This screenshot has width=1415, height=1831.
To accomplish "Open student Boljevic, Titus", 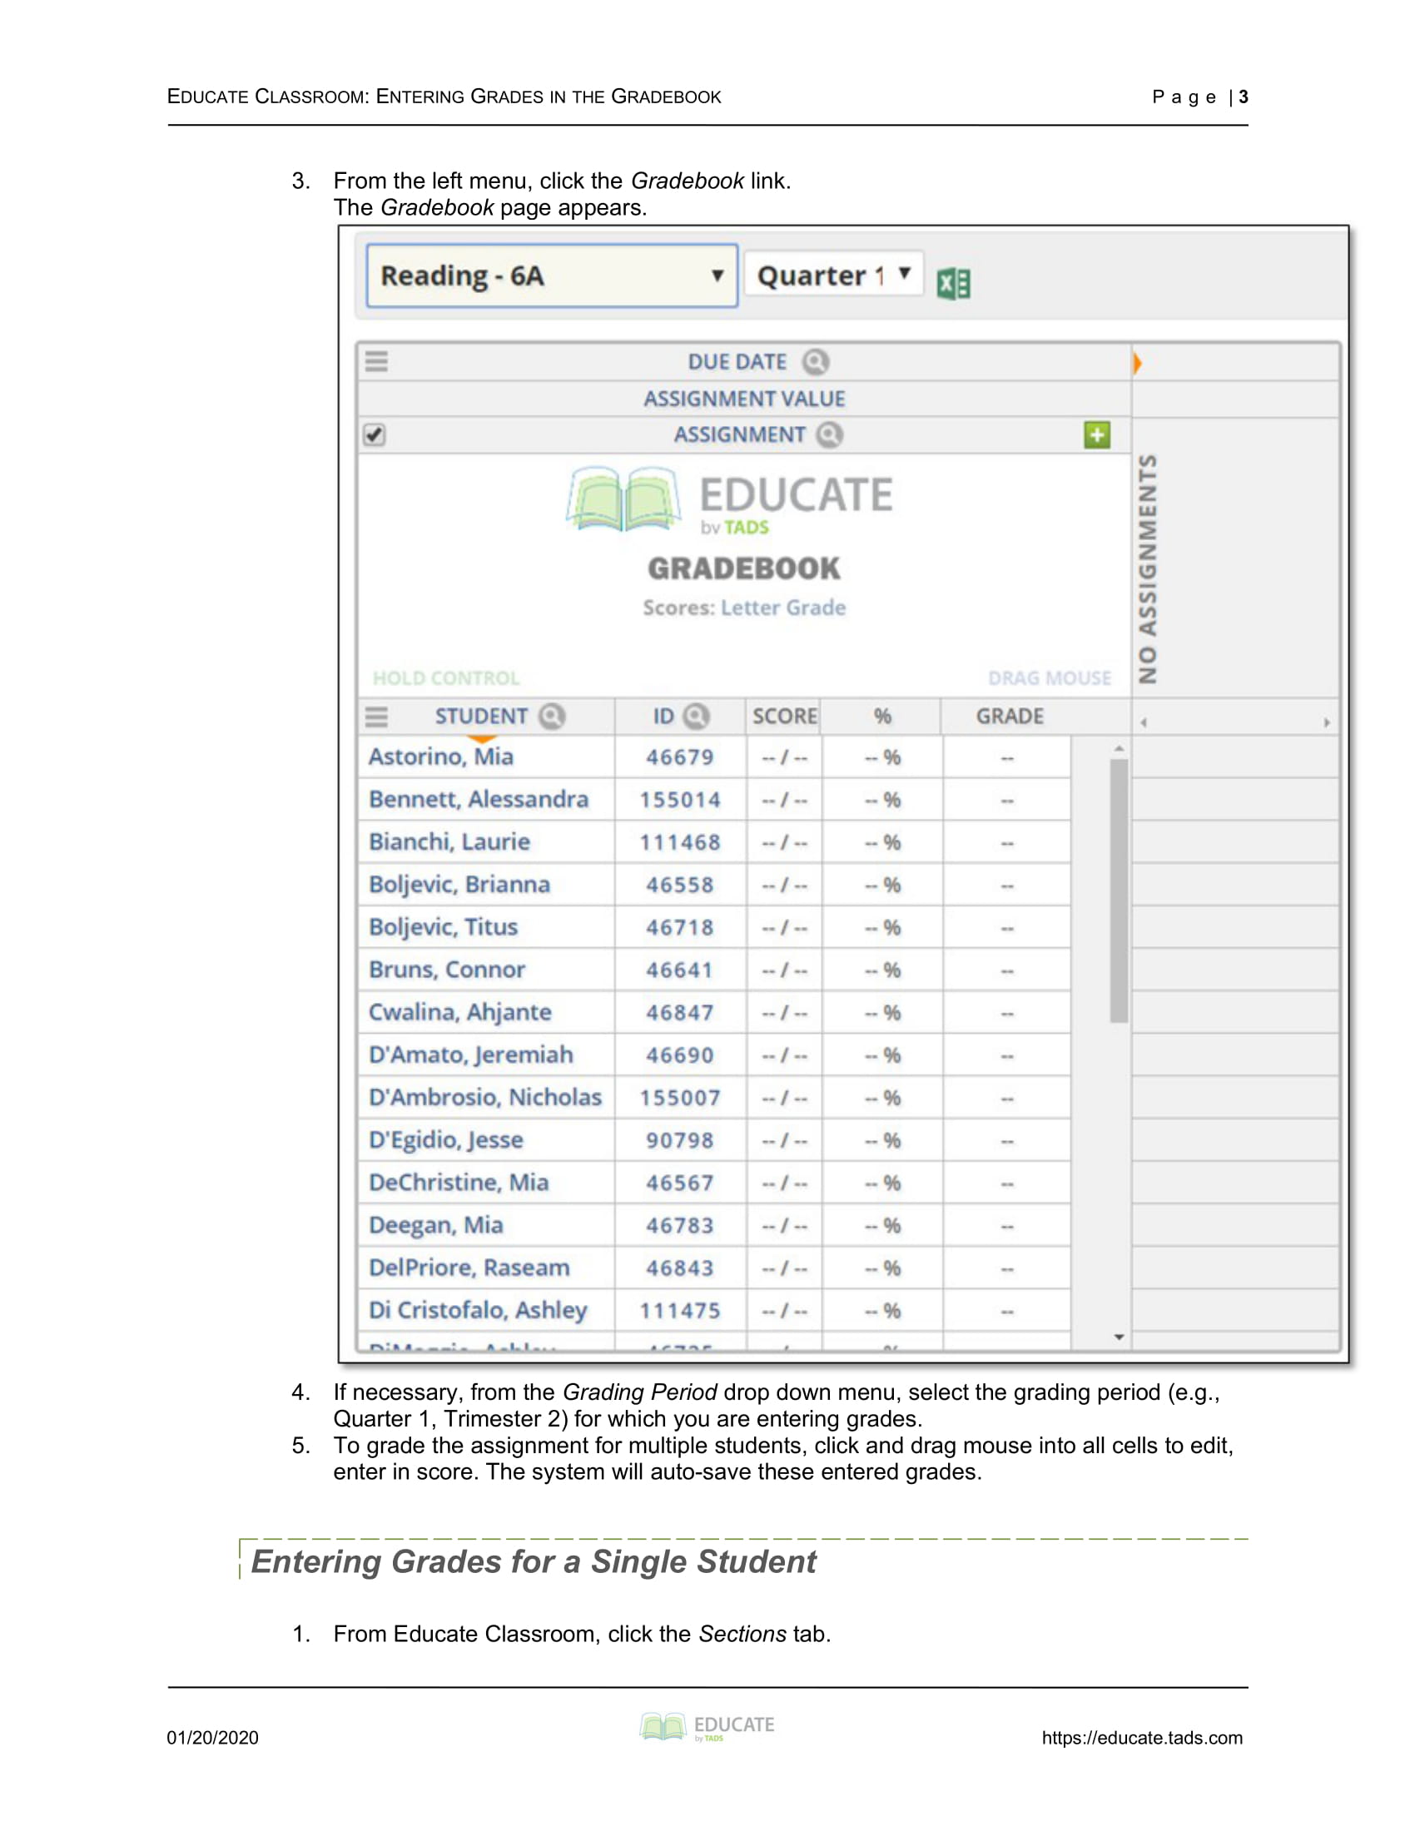I will tap(444, 927).
